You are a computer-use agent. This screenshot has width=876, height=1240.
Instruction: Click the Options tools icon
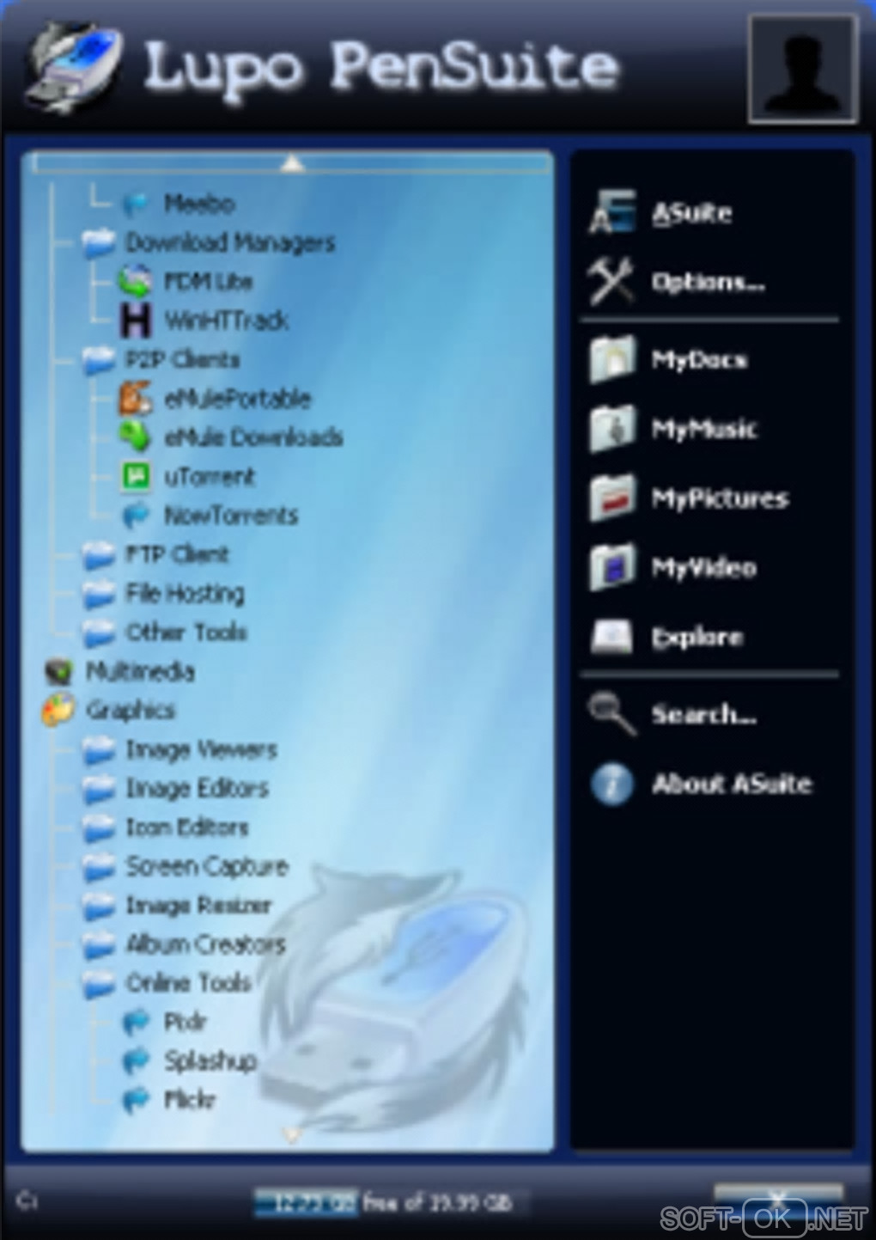pyautogui.click(x=611, y=281)
